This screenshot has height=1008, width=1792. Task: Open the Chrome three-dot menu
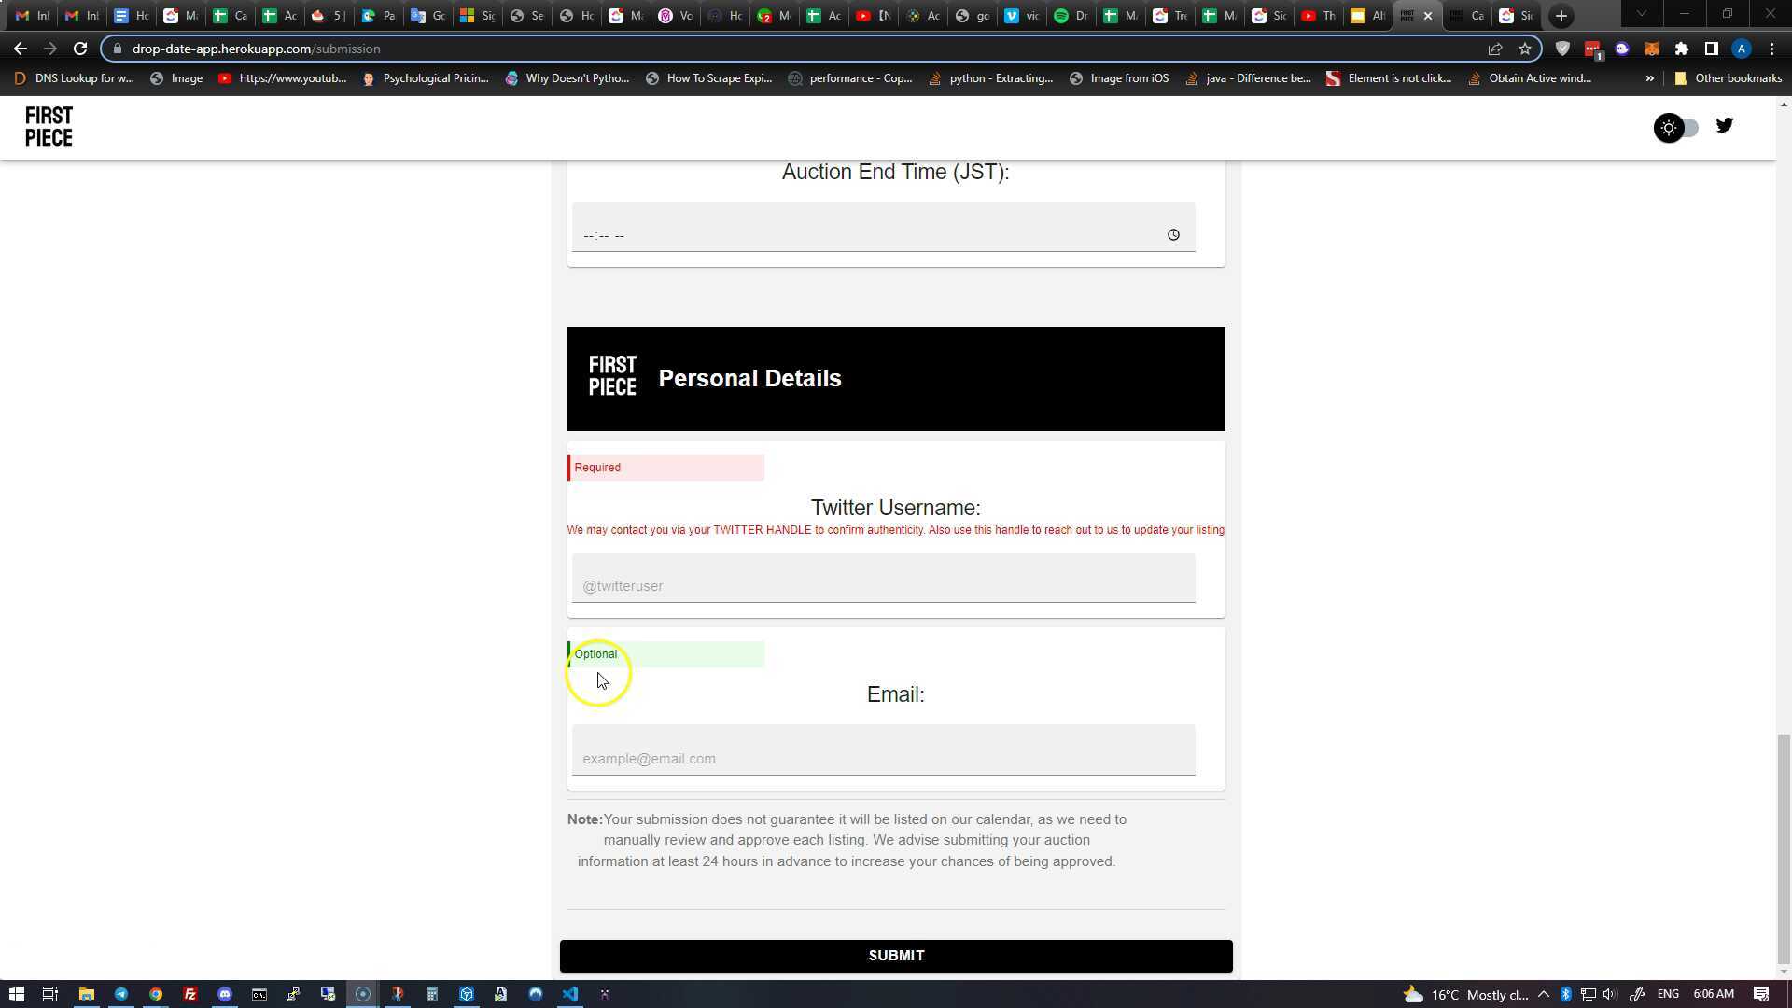pos(1771,49)
